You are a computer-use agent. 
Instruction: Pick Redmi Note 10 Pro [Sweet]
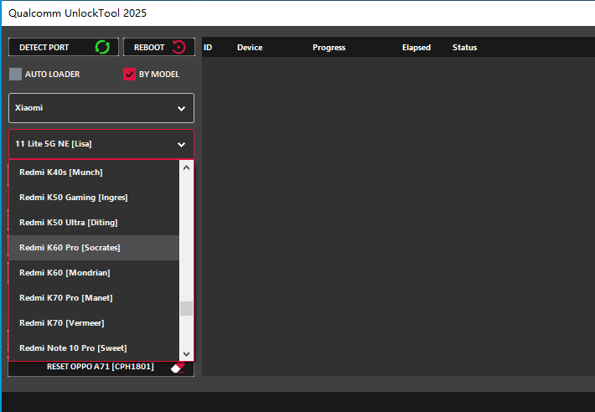94,348
